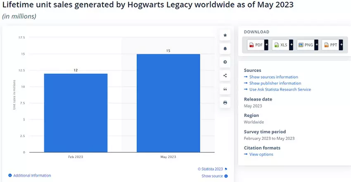Select the May 2023 bar showing 15
Screen dimensions: 351x182
coord(168,103)
